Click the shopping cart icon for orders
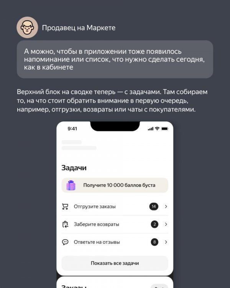 point(65,207)
